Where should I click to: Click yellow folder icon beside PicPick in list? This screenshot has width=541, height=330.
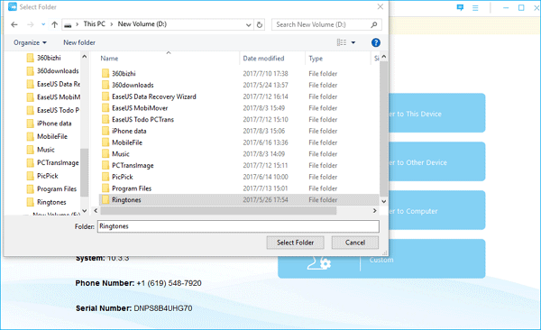click(x=105, y=177)
